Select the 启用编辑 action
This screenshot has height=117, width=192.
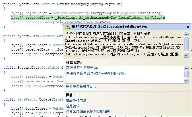coord(73,106)
